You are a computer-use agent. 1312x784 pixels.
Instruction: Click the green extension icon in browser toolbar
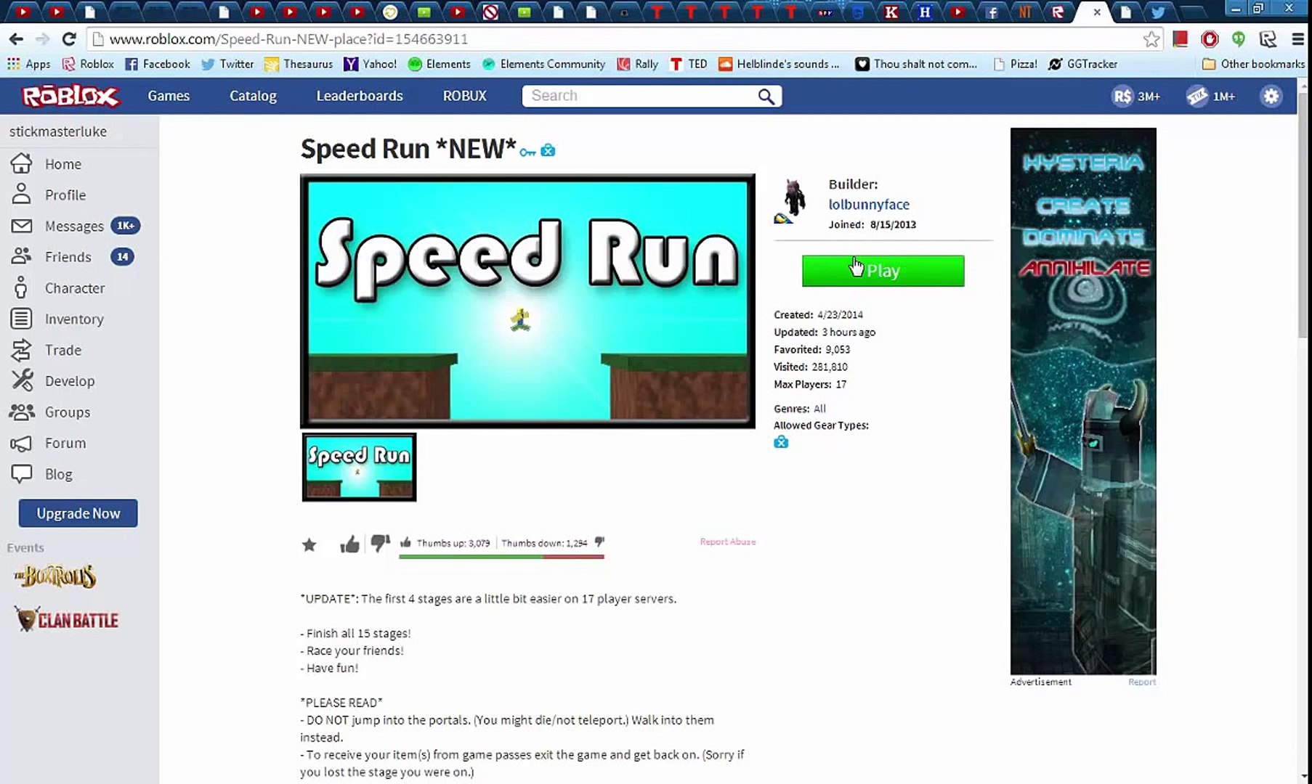tap(1239, 39)
